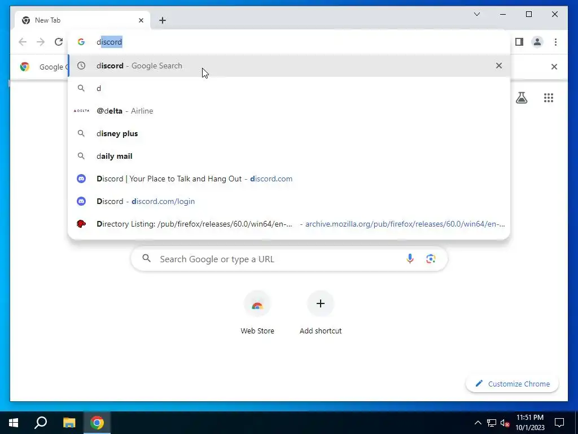Screen dimensions: 578x434
Task: Click the Delta airline logo icon
Action: (x=81, y=111)
